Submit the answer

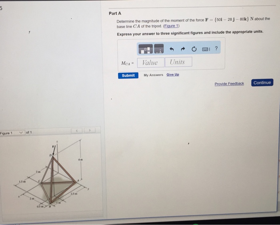[x=128, y=75]
